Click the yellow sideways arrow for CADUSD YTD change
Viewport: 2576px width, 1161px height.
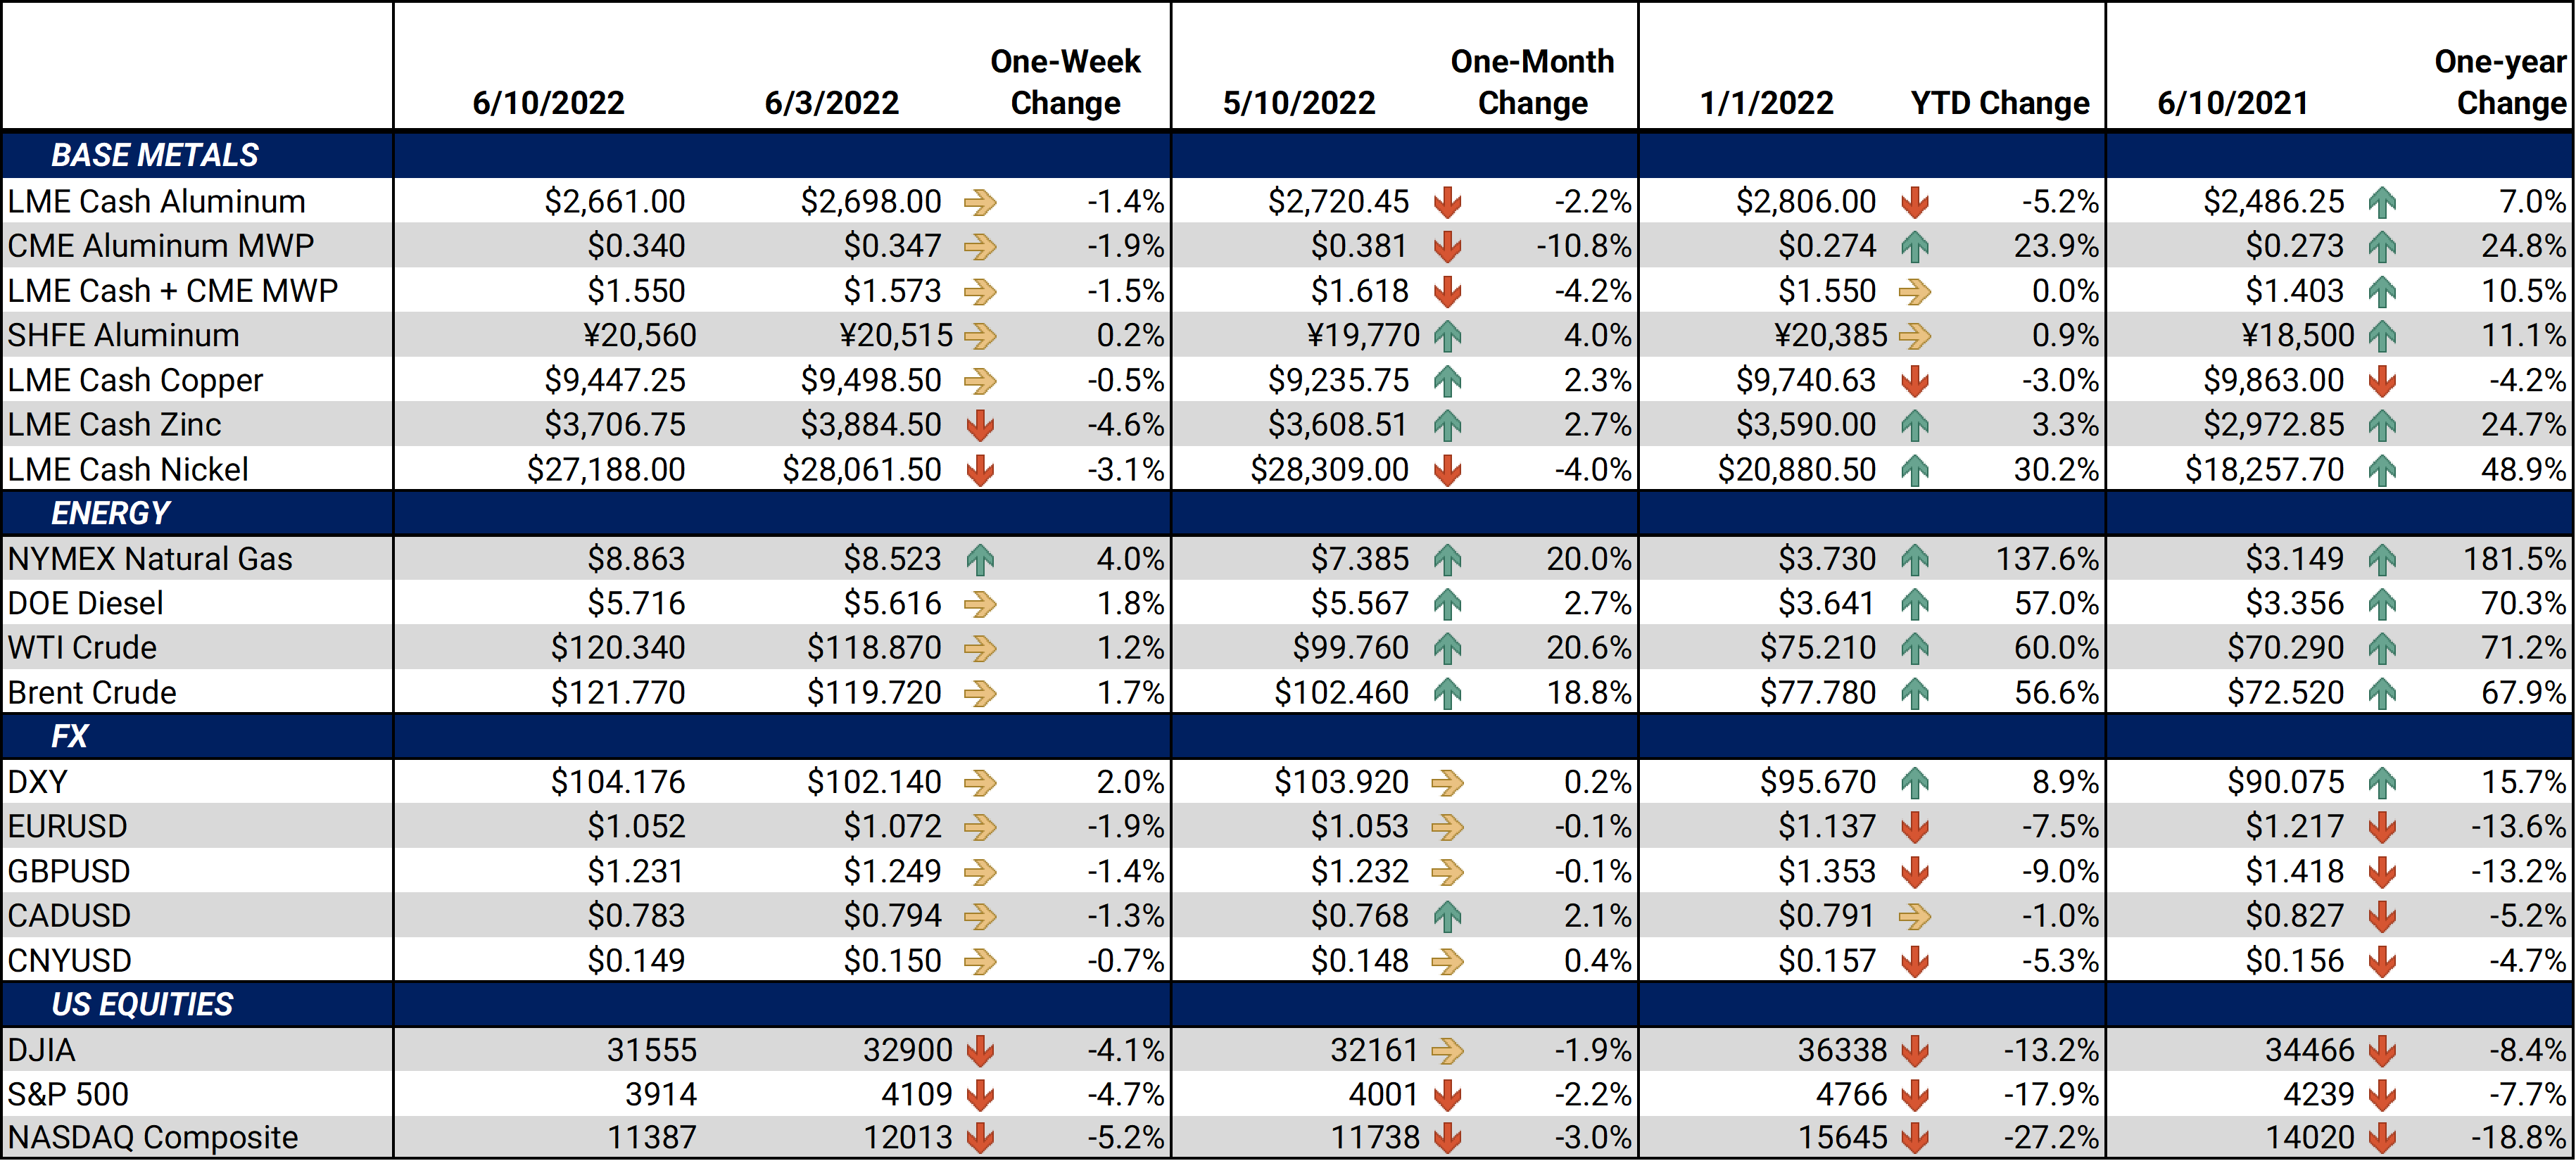pos(1914,916)
